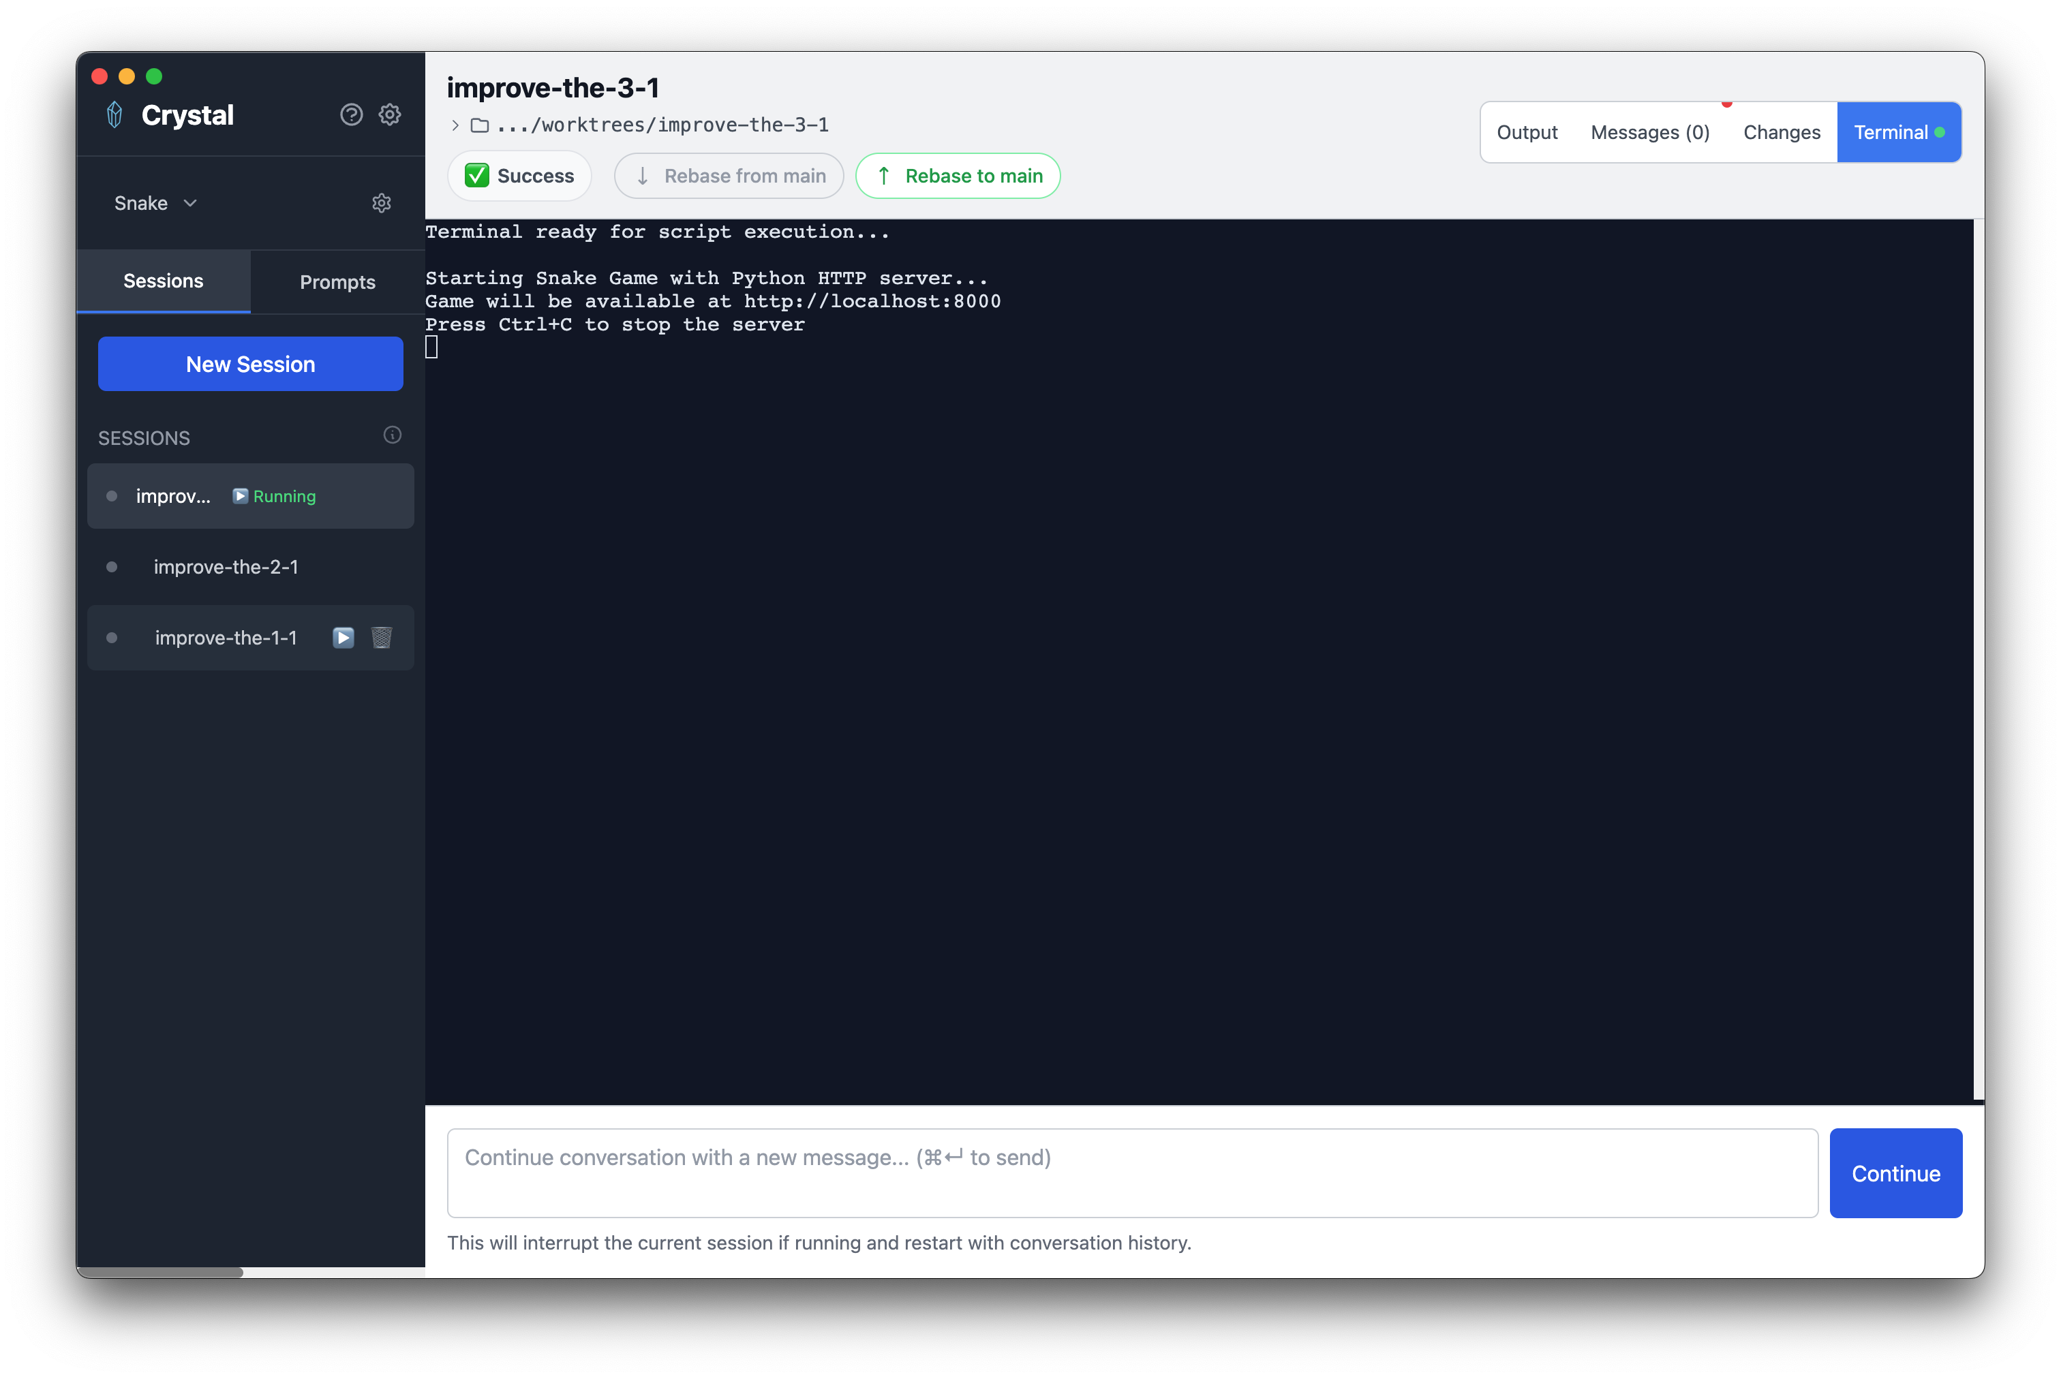The height and width of the screenshot is (1379, 2061).
Task: Open the help question-mark icon
Action: (351, 115)
